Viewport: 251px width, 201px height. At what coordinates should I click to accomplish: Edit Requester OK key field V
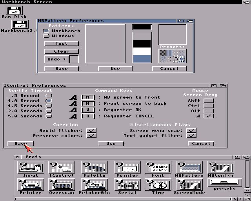(x=88, y=110)
